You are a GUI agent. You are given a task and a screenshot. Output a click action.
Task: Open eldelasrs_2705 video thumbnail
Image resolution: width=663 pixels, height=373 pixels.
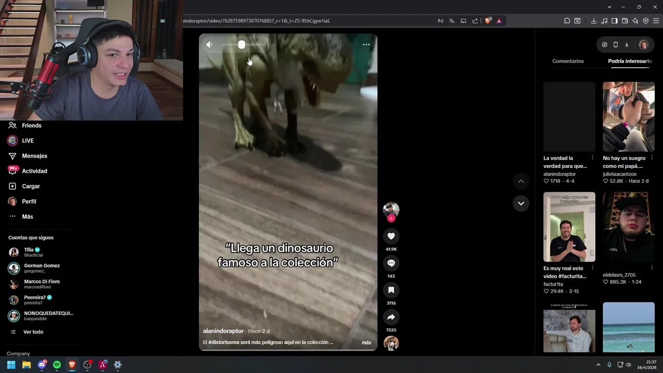pyautogui.click(x=628, y=227)
